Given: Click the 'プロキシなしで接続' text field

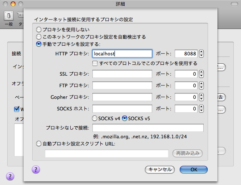Looking at the screenshot, I should click(148, 128).
